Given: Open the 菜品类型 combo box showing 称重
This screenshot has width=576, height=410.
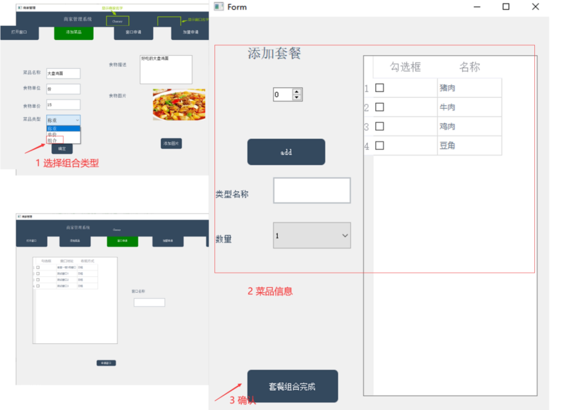Looking at the screenshot, I should (x=63, y=120).
